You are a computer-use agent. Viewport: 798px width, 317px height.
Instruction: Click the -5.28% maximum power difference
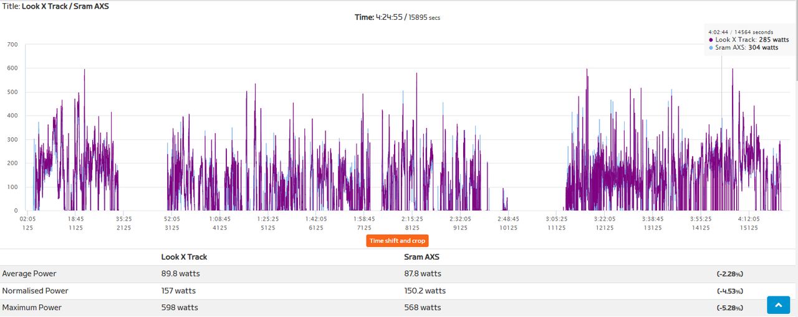pyautogui.click(x=730, y=308)
